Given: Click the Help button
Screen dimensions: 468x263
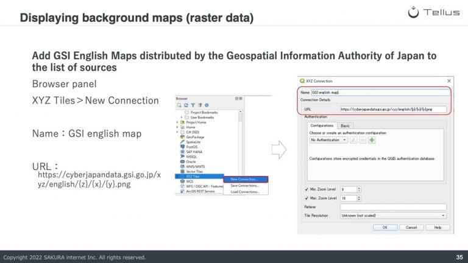Looking at the screenshot, I should coord(438,228).
